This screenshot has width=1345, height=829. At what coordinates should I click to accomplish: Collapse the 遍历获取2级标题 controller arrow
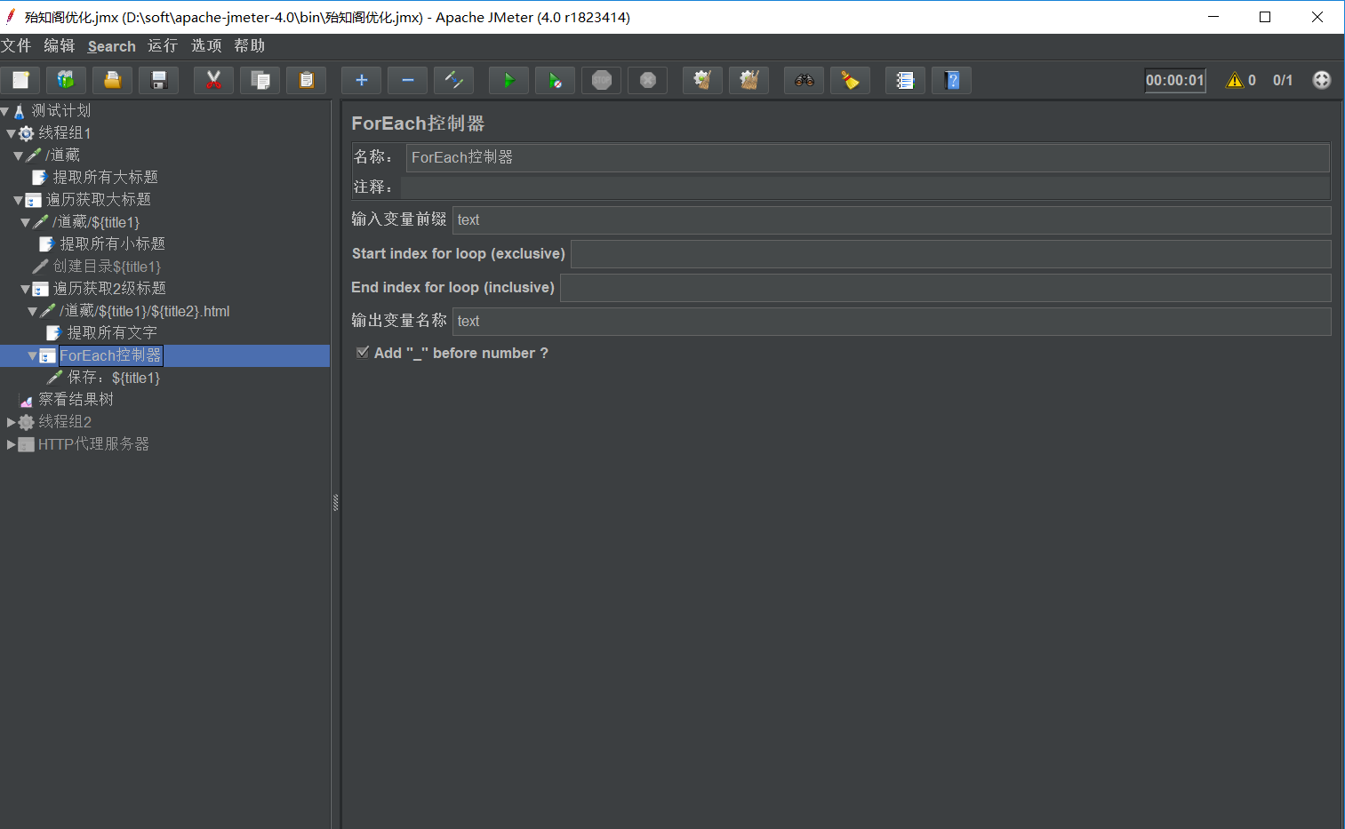point(25,289)
